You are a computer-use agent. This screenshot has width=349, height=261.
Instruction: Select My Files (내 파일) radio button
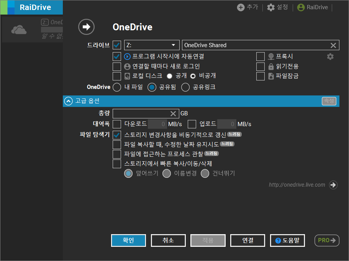[x=117, y=87]
